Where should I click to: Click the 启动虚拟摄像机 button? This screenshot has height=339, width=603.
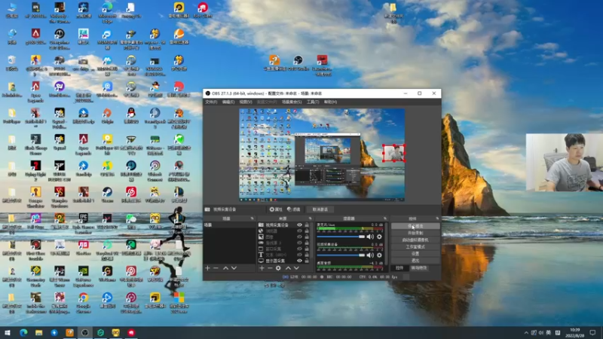415,240
